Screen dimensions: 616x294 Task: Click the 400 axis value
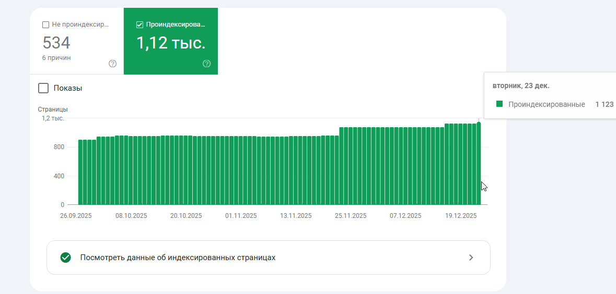[60, 176]
